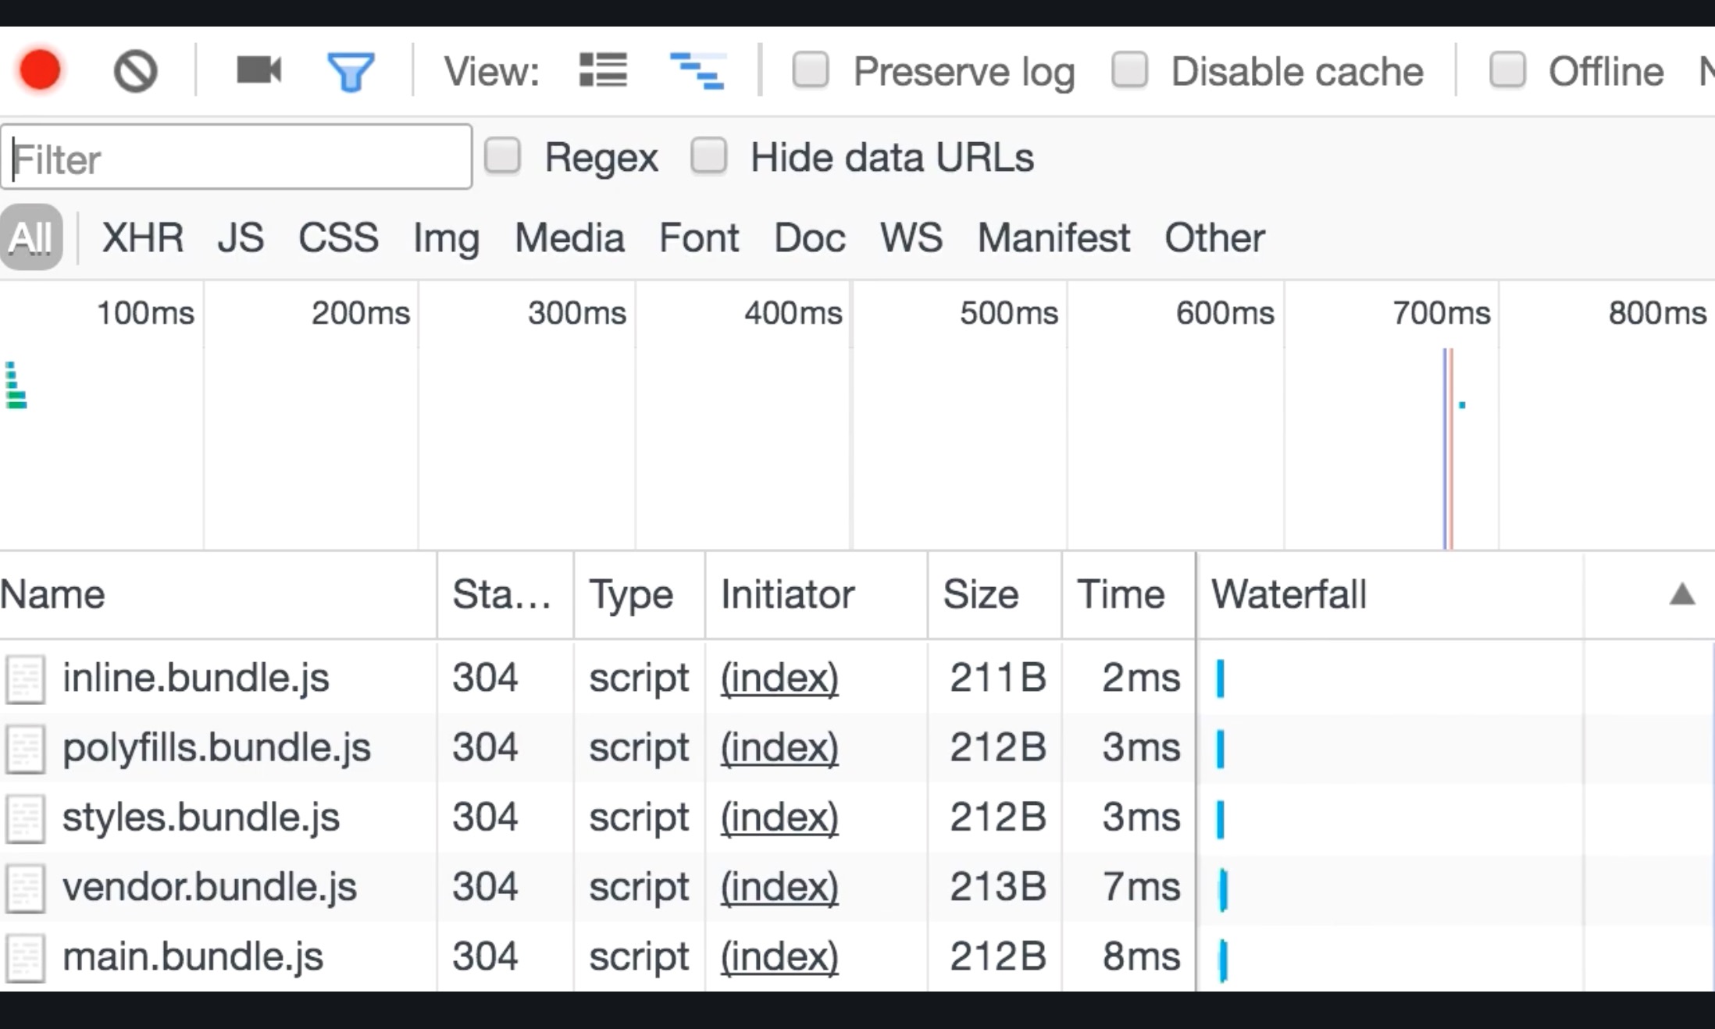Viewport: 1715px width, 1029px height.
Task: Select the JS request type filter
Action: pyautogui.click(x=241, y=237)
